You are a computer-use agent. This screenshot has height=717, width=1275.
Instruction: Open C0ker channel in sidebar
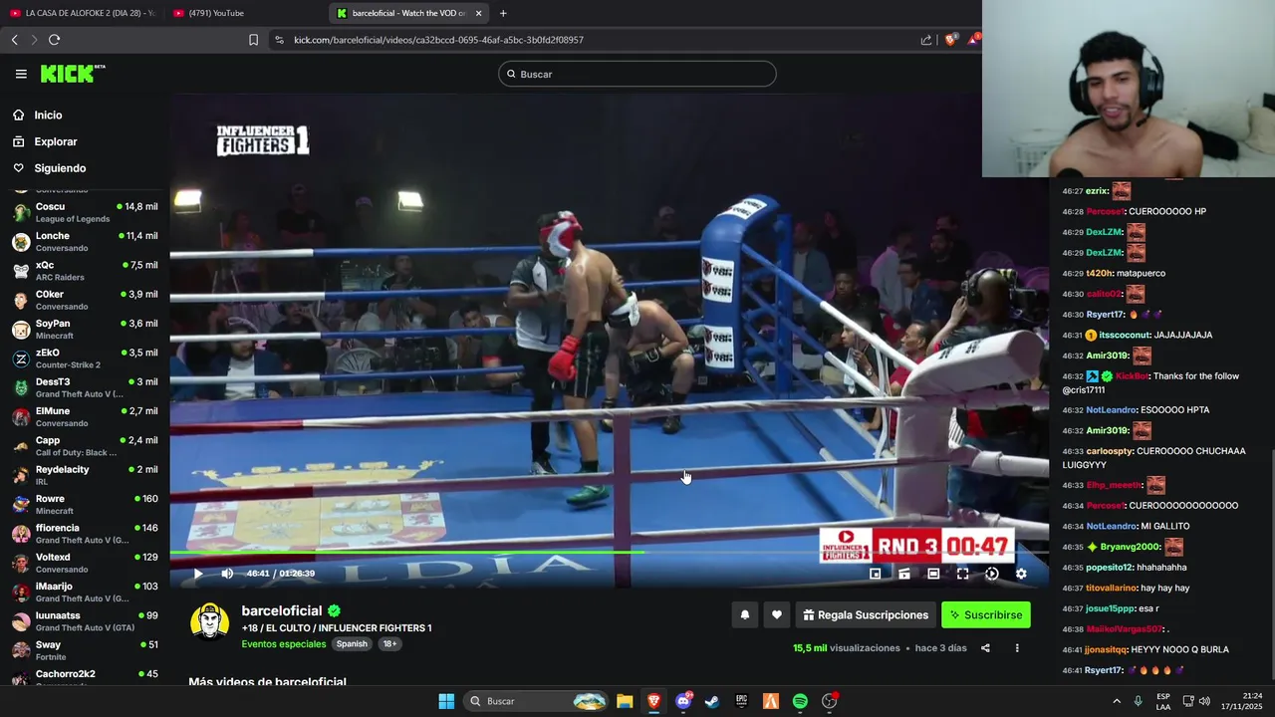pyautogui.click(x=85, y=300)
